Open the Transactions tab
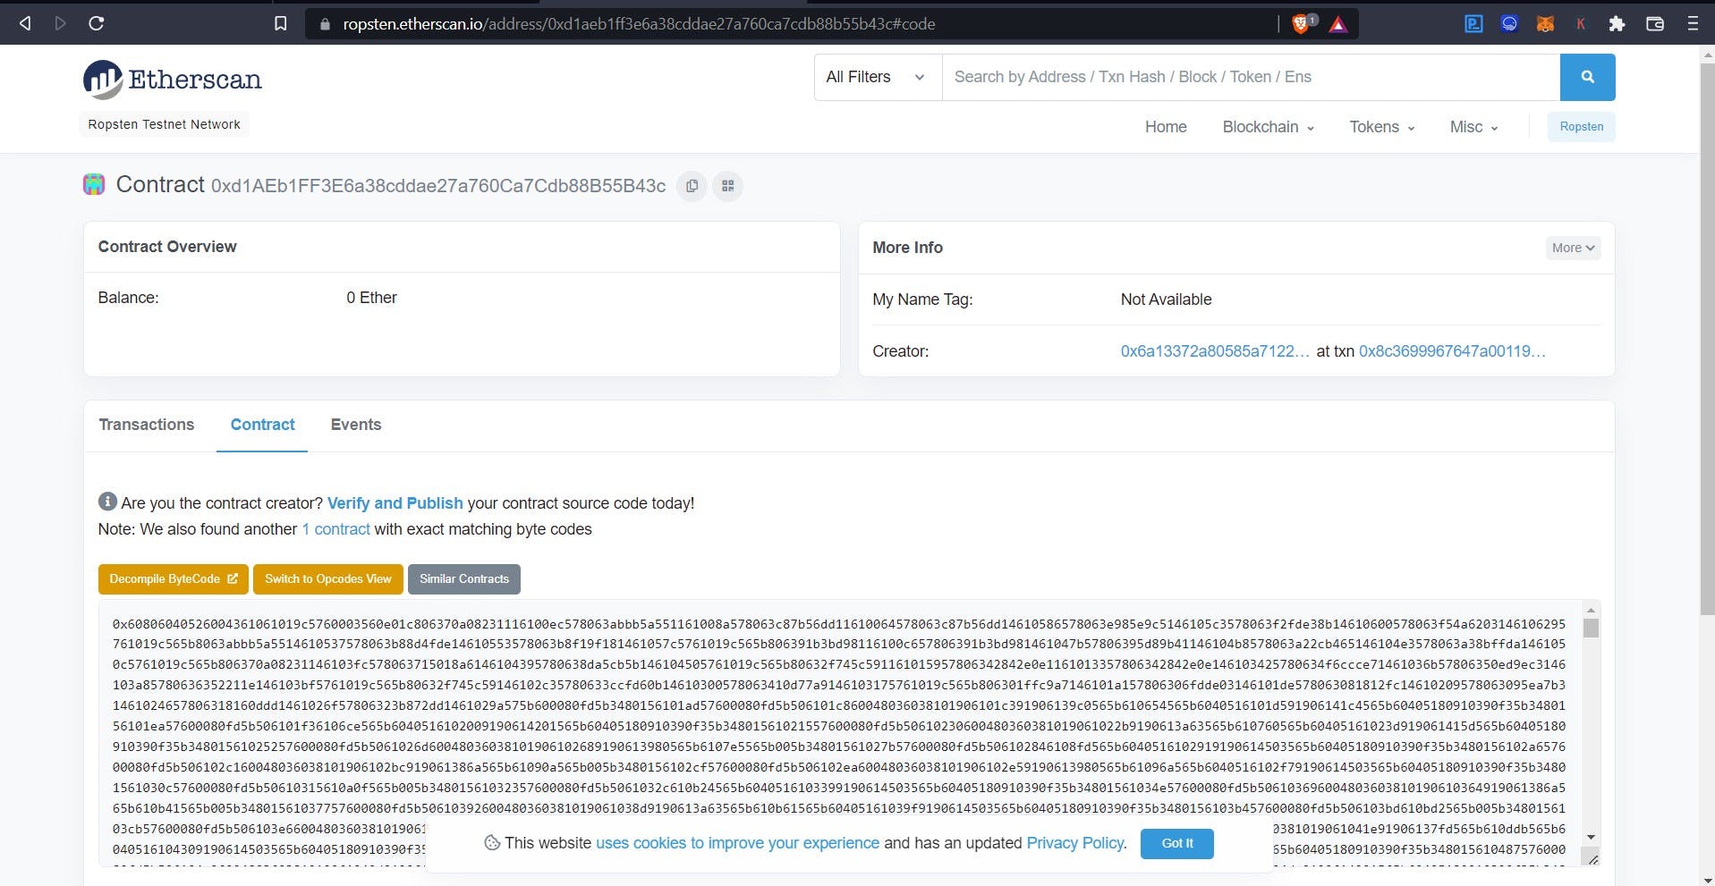 [x=146, y=425]
